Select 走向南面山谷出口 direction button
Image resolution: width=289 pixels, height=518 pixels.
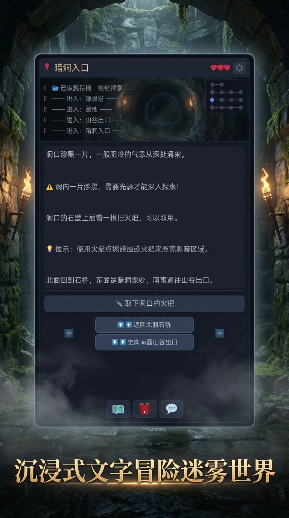coord(144,342)
